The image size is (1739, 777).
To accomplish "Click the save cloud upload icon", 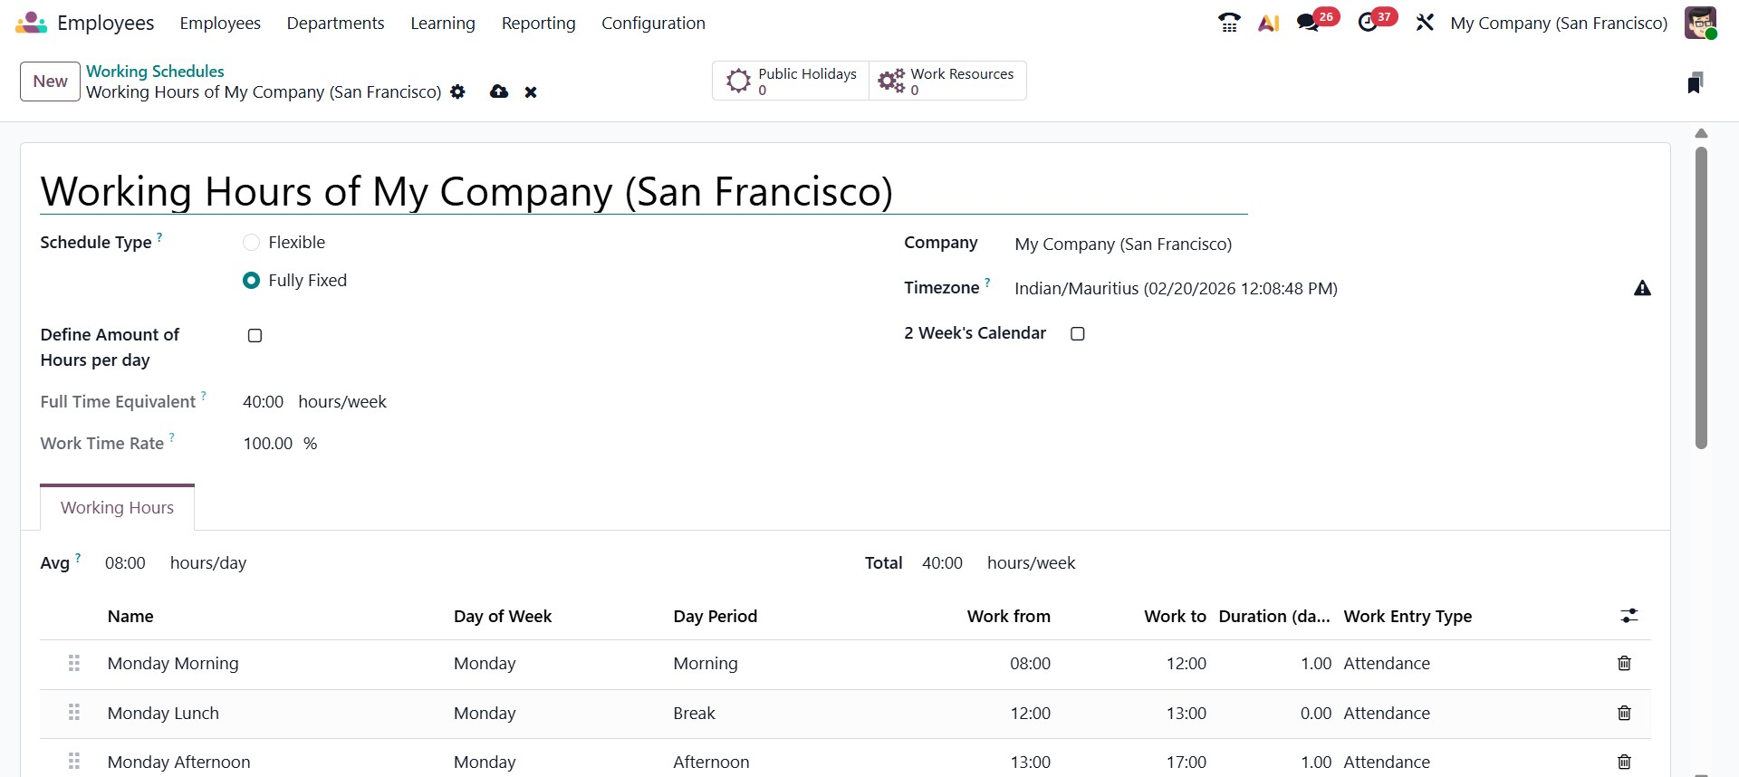I will point(499,91).
